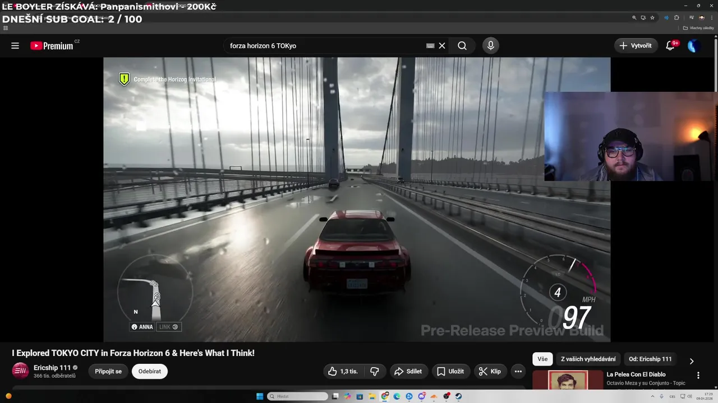
Task: Bookmark this page with the star icon
Action: (x=652, y=17)
